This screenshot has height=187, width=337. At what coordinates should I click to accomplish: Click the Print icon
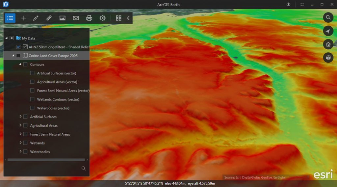(x=89, y=18)
